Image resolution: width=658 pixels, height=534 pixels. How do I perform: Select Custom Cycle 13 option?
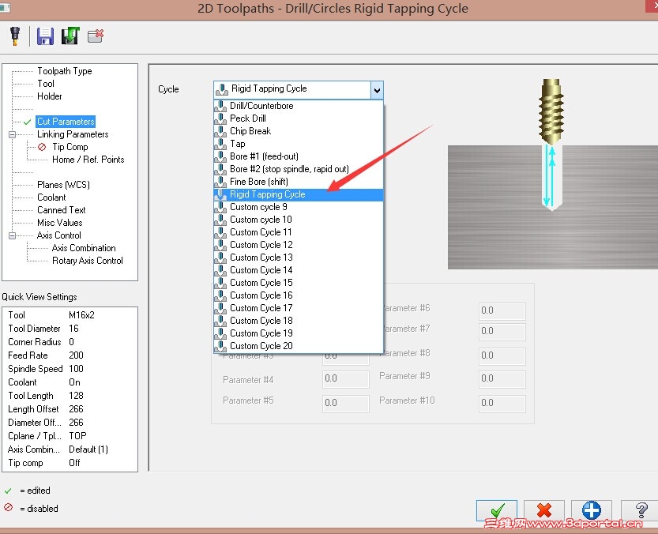[x=299, y=258]
